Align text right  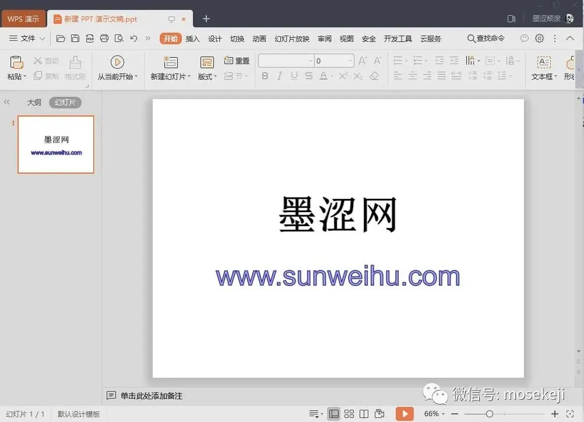tap(427, 76)
